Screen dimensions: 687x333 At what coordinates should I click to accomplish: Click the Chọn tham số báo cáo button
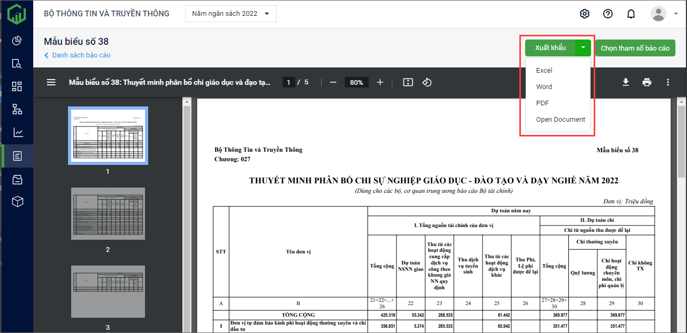point(635,48)
